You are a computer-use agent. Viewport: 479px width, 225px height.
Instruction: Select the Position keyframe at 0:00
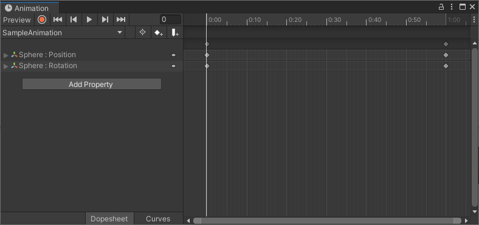[207, 55]
